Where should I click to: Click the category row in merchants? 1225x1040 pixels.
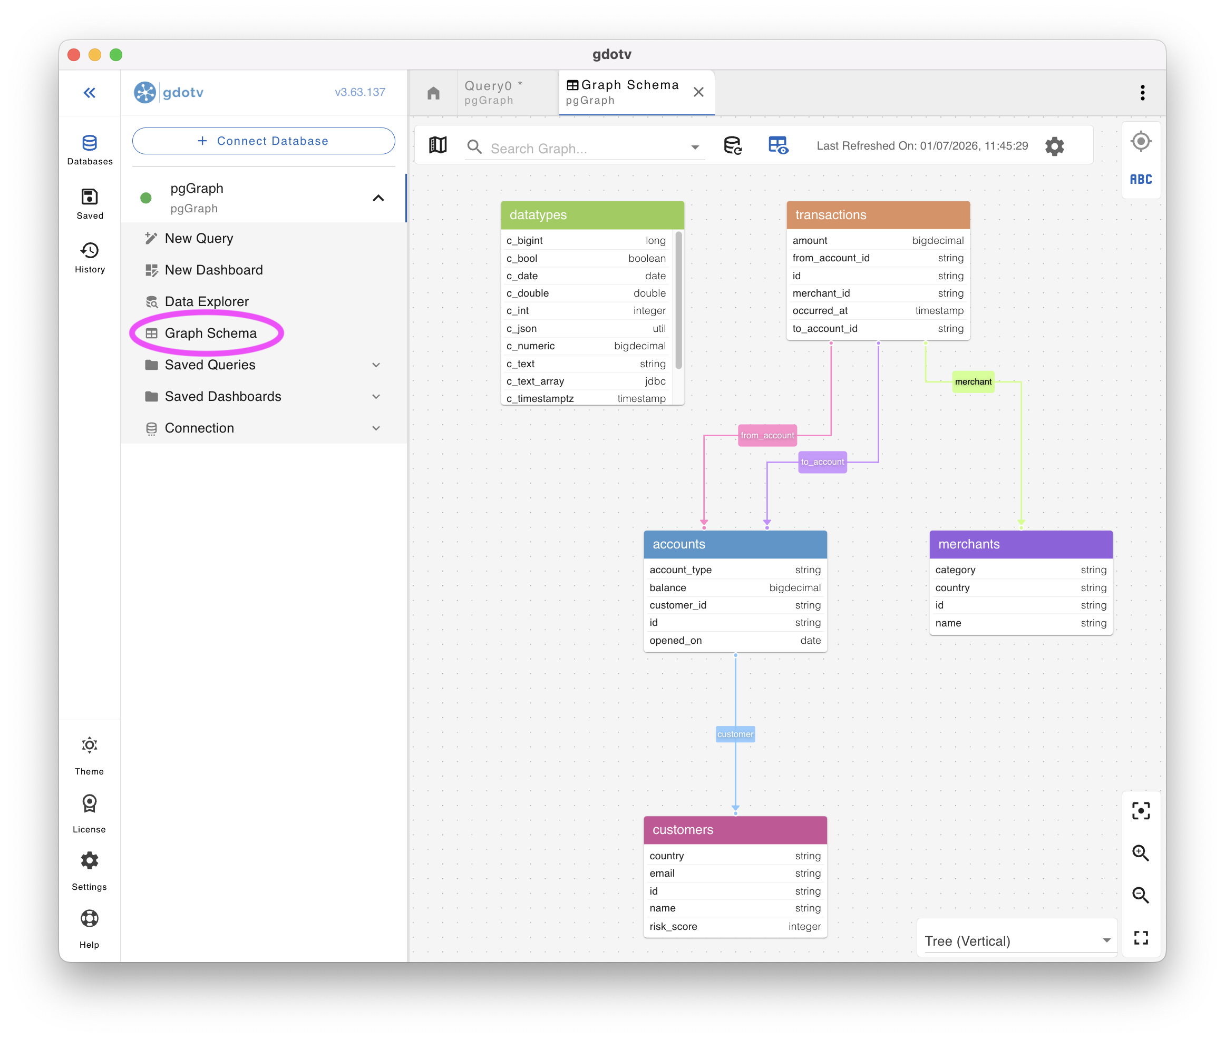(1020, 570)
